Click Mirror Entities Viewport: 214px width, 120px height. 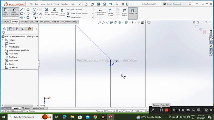74,9
